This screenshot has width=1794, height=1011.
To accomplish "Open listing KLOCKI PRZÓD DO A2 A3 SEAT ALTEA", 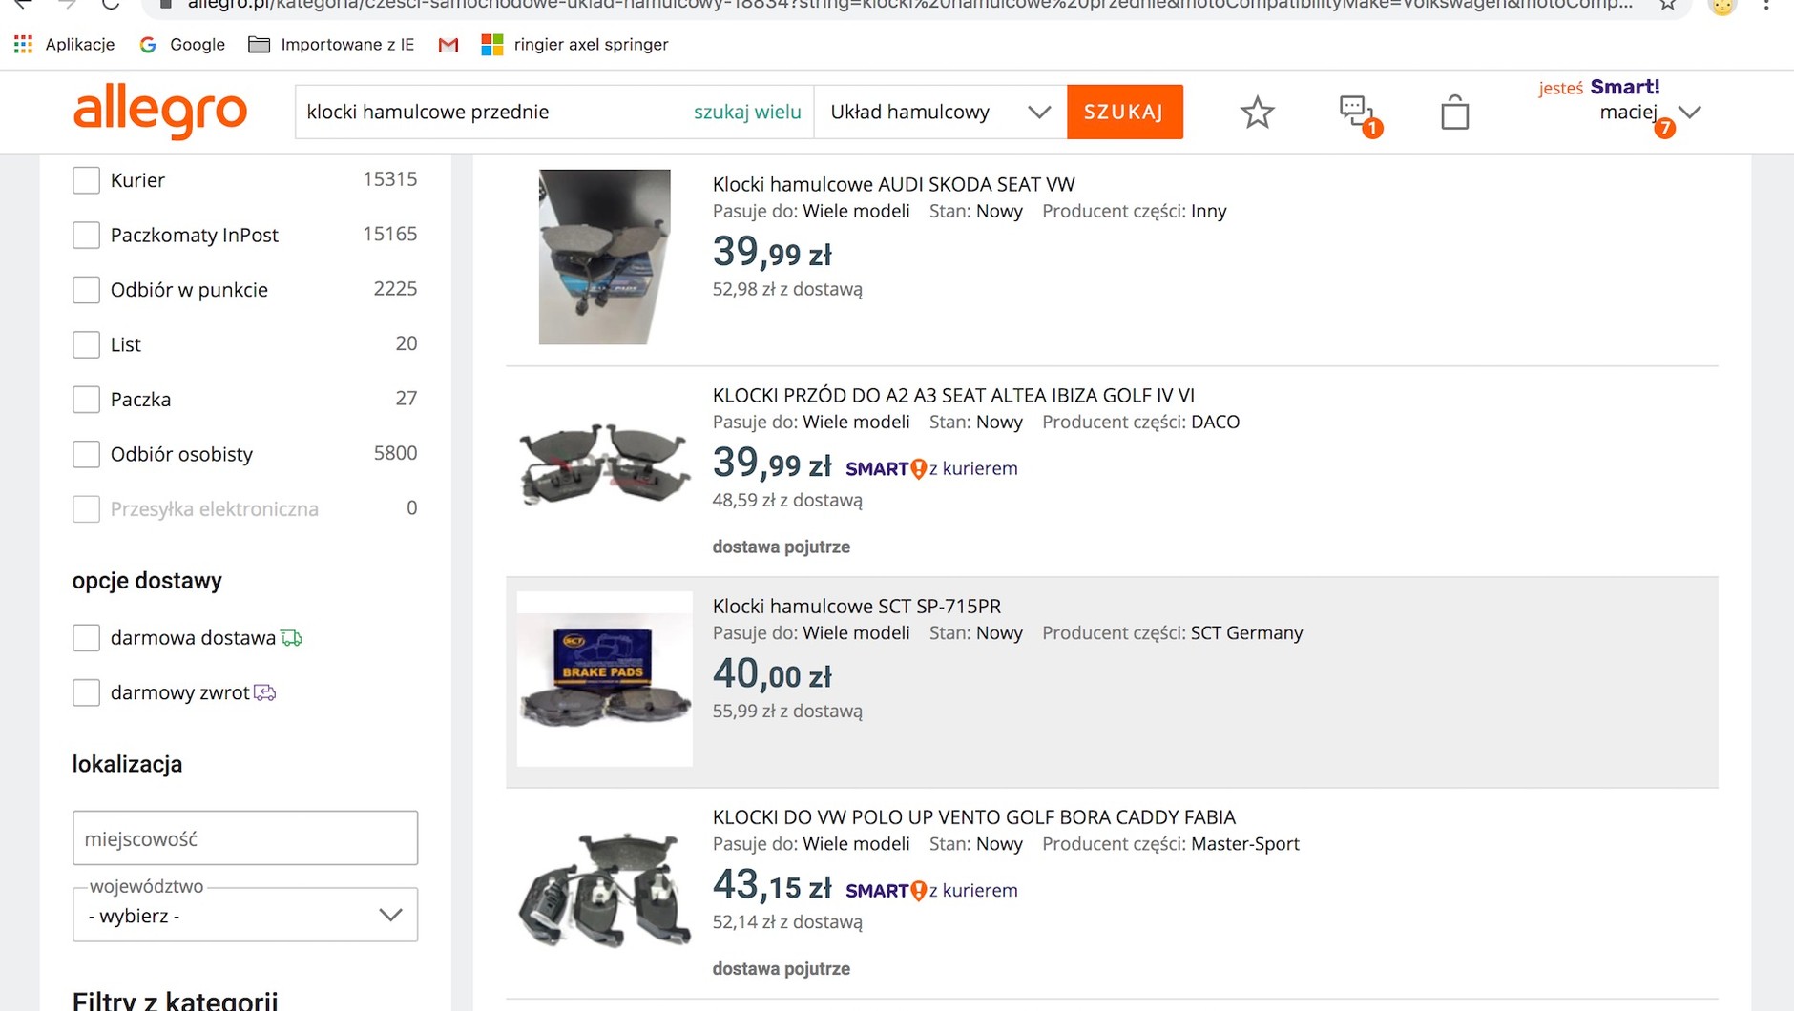I will point(953,395).
